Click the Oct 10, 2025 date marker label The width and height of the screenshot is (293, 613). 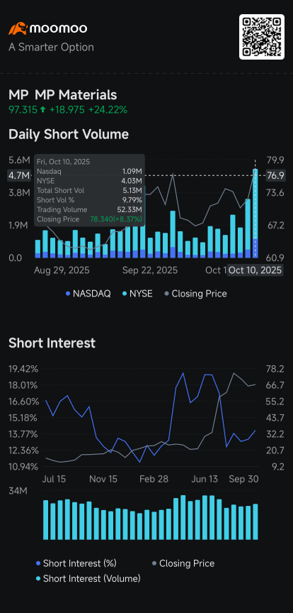pos(255,270)
